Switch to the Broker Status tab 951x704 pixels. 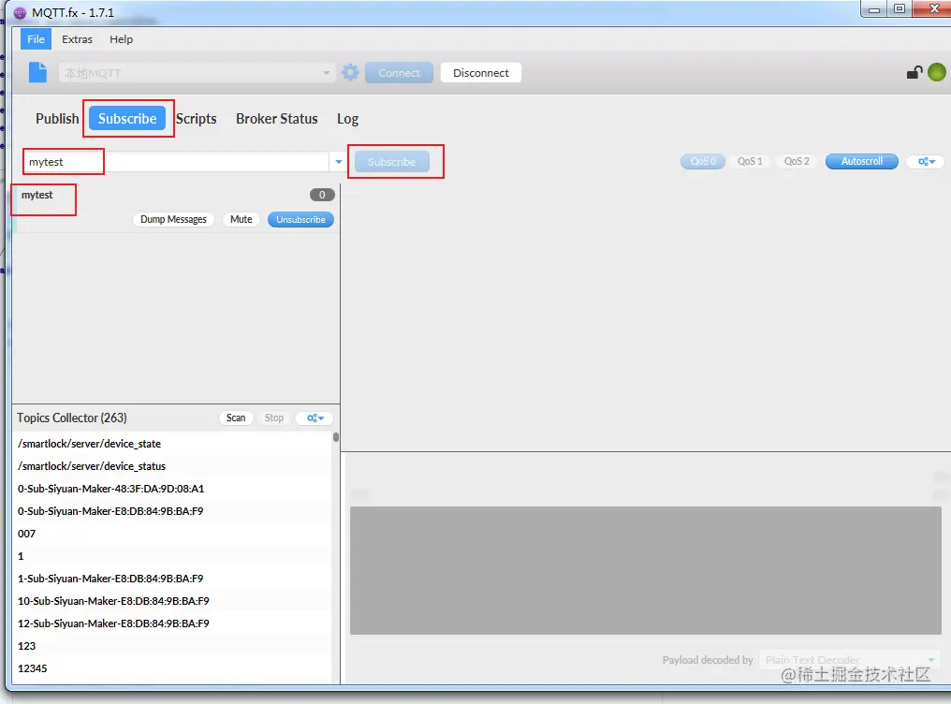(x=276, y=118)
